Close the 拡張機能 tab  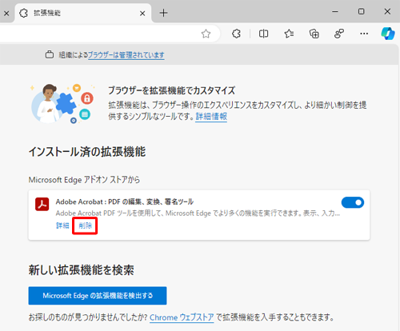(142, 14)
